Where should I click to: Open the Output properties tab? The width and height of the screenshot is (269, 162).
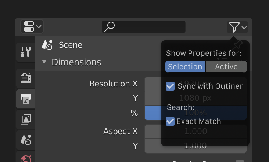(x=26, y=99)
